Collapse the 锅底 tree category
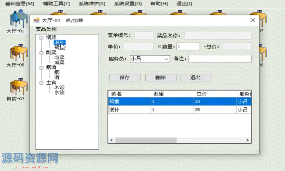 click(41, 38)
